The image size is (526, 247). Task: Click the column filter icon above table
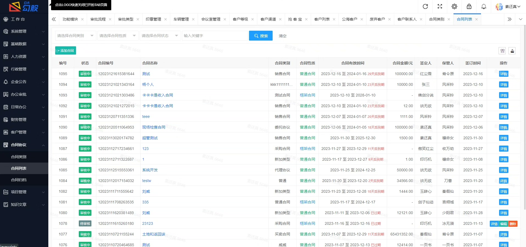(502, 51)
